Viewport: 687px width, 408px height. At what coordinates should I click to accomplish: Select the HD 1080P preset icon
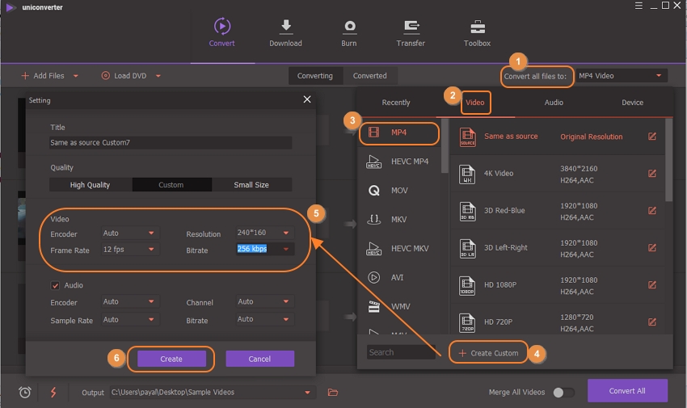tap(467, 285)
